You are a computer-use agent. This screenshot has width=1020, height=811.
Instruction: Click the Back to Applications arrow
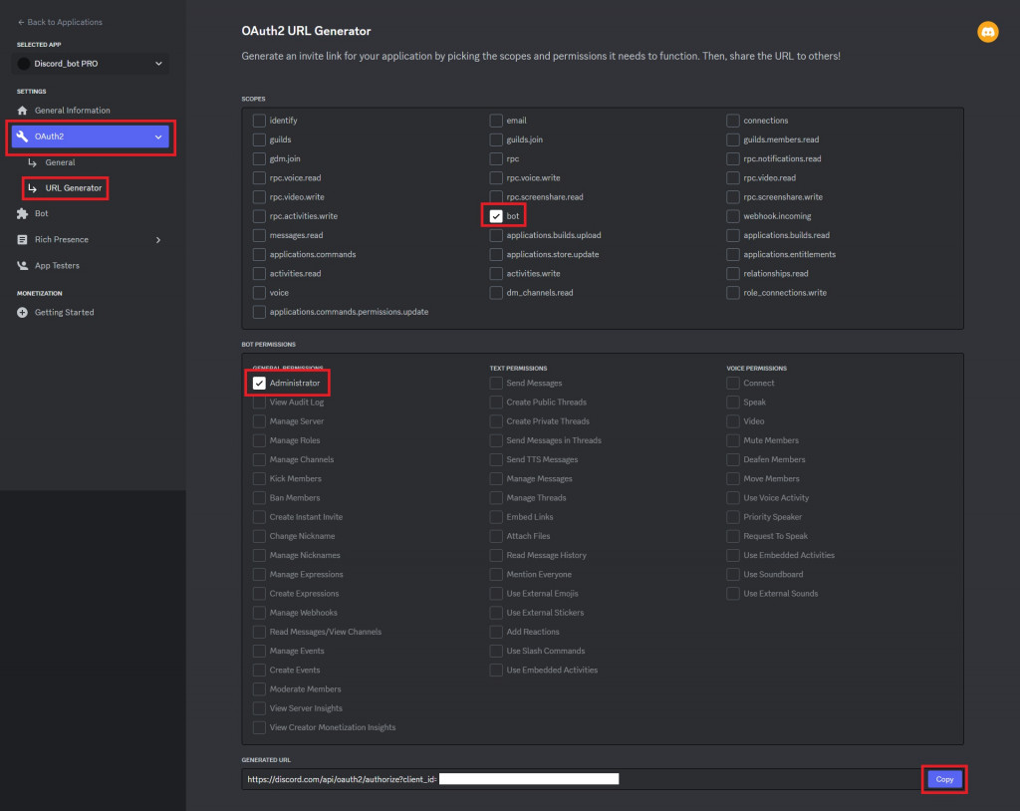click(21, 22)
